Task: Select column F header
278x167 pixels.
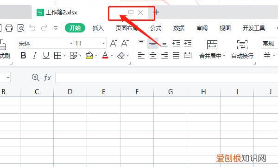Action: (137, 92)
